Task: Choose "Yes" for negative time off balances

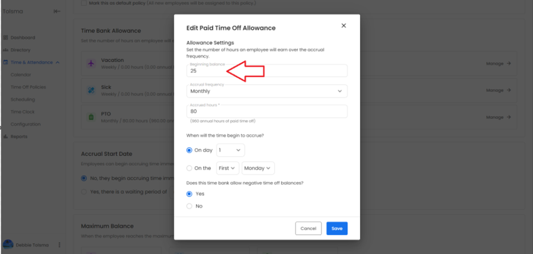Action: pyautogui.click(x=190, y=193)
